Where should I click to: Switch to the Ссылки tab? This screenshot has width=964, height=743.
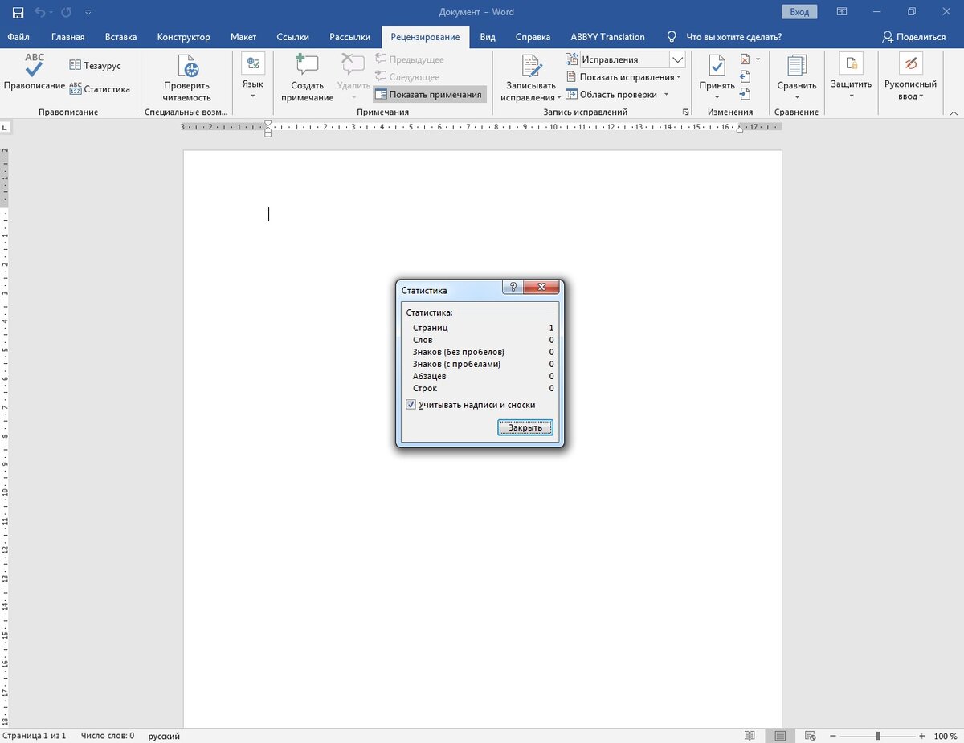click(293, 37)
